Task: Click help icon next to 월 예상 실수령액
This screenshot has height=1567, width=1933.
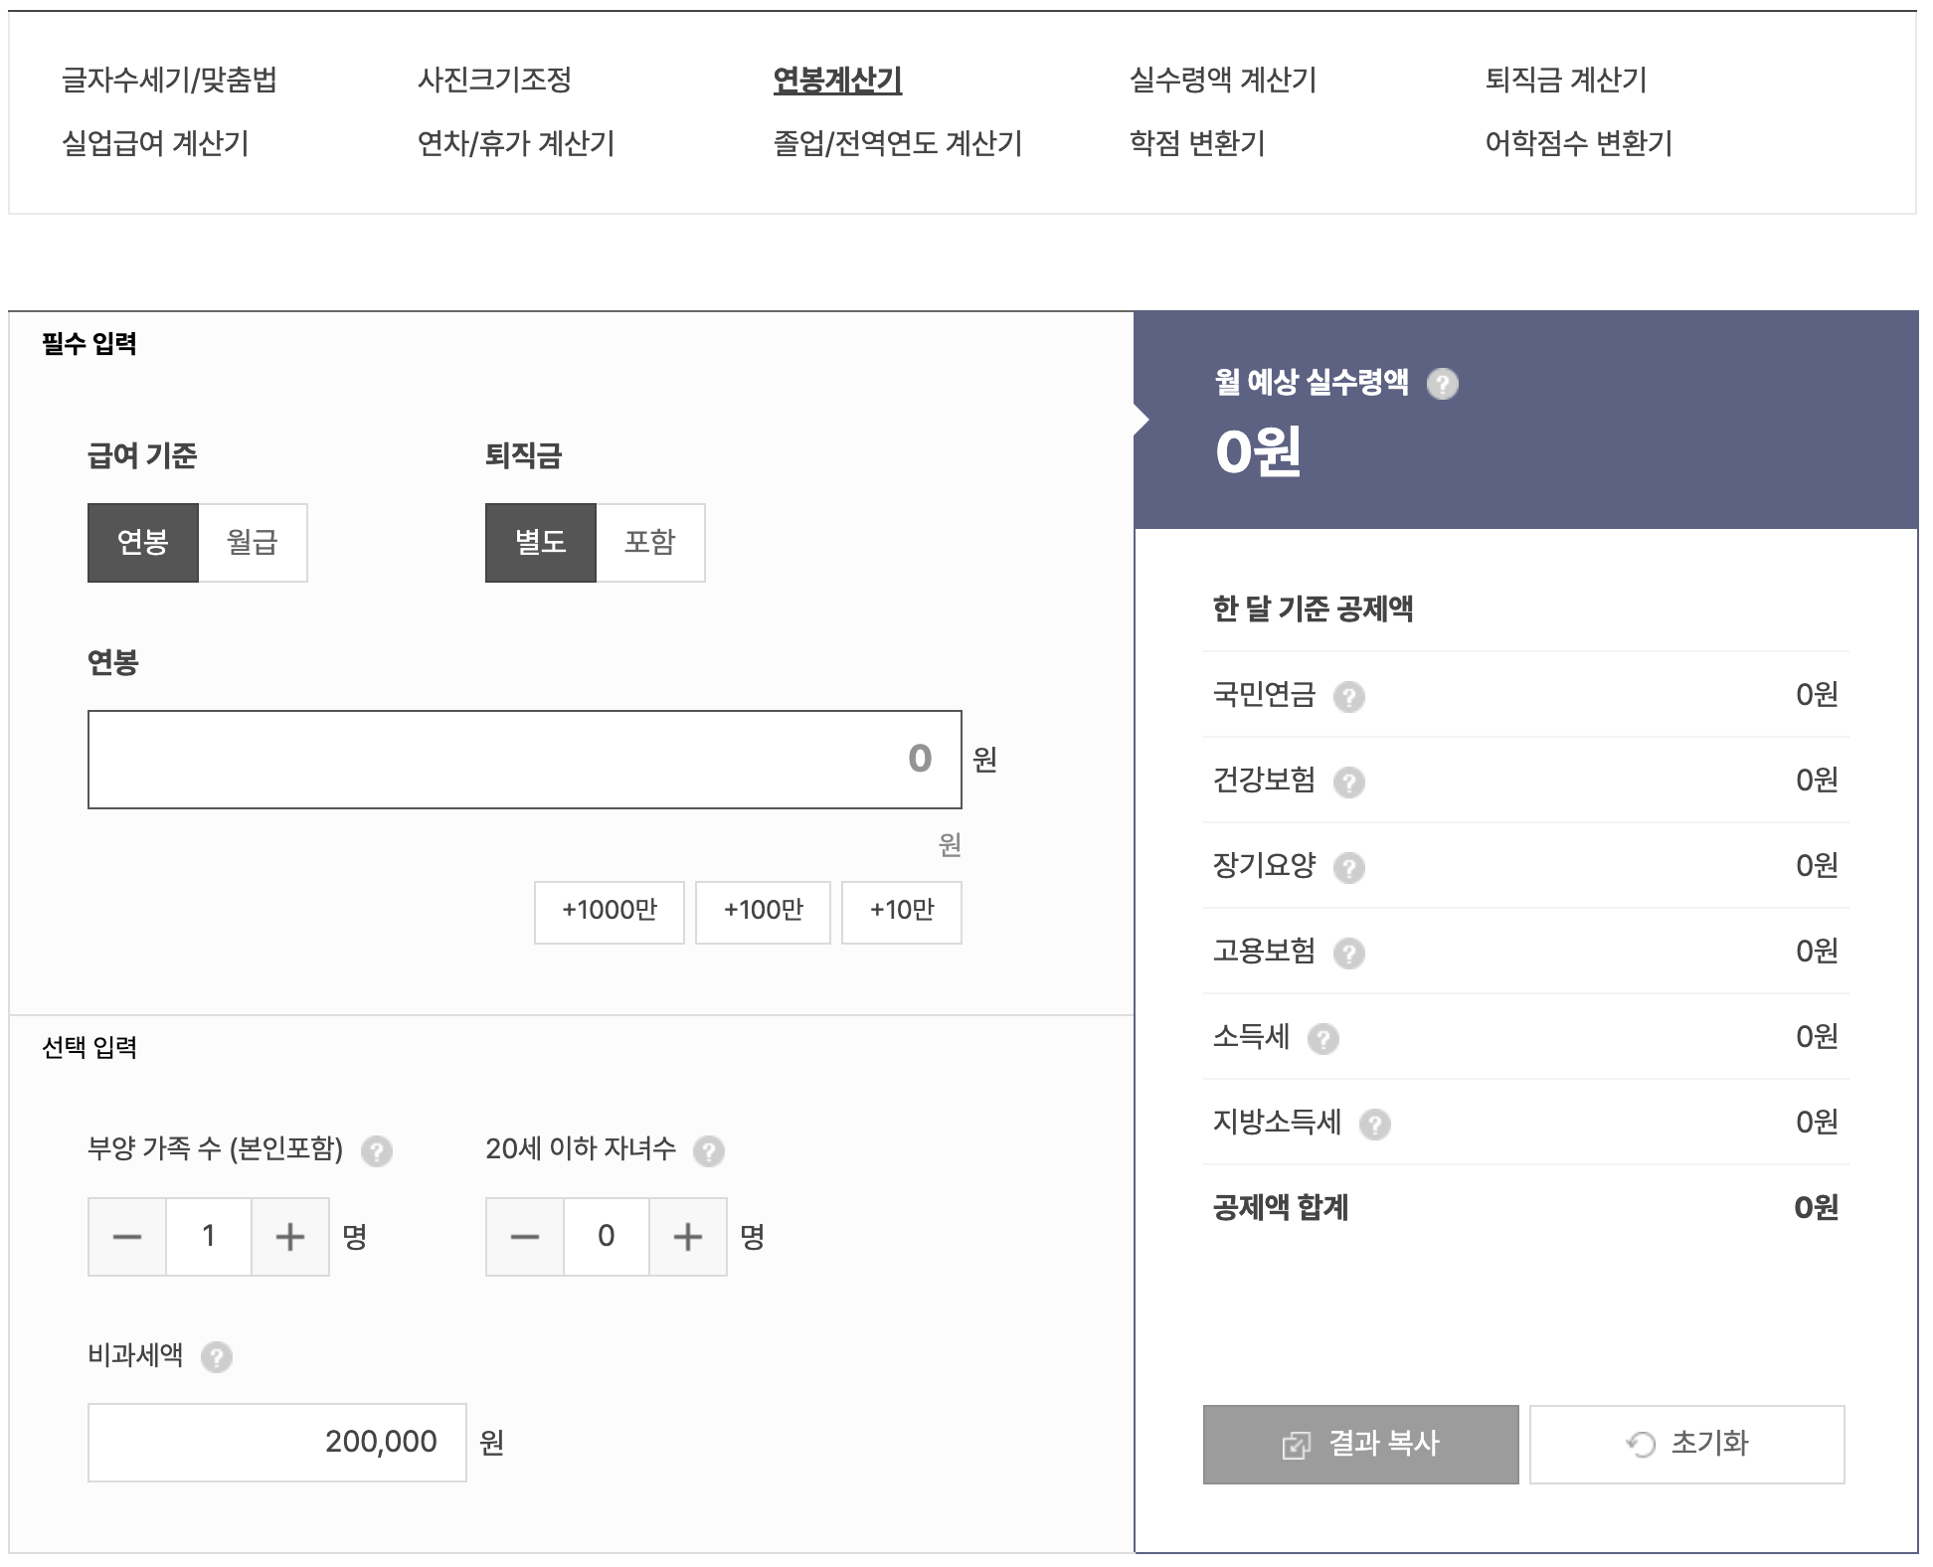Action: click(1442, 384)
